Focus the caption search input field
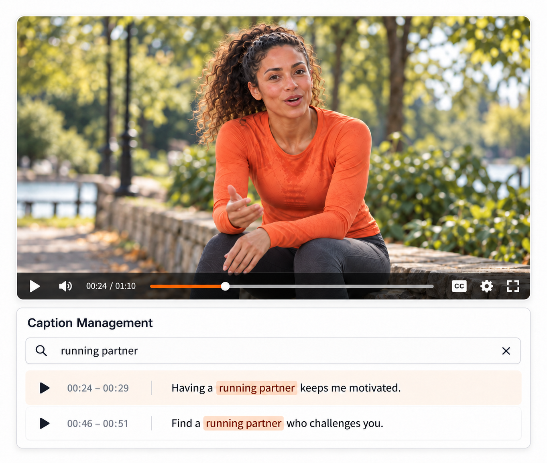The height and width of the screenshot is (463, 547). coord(273,351)
